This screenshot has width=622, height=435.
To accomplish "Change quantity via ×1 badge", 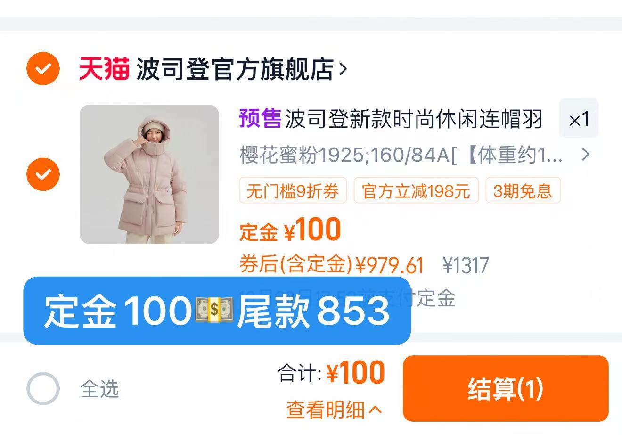I will coord(579,119).
